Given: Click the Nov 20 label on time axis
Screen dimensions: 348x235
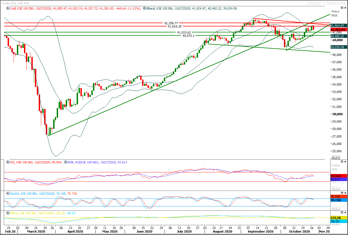Looking at the screenshot, I should (x=325, y=231).
